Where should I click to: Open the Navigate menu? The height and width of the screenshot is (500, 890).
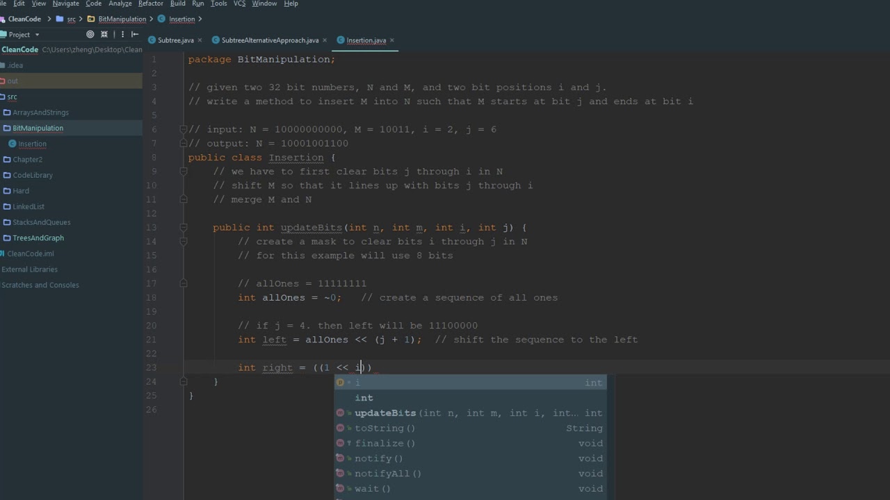(66, 3)
